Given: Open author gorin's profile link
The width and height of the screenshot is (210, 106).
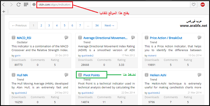Looking at the screenshot, I should click(18, 56).
